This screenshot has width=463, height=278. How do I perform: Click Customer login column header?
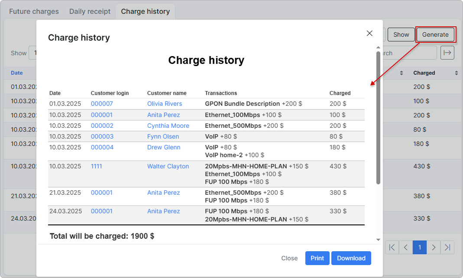[x=110, y=93]
